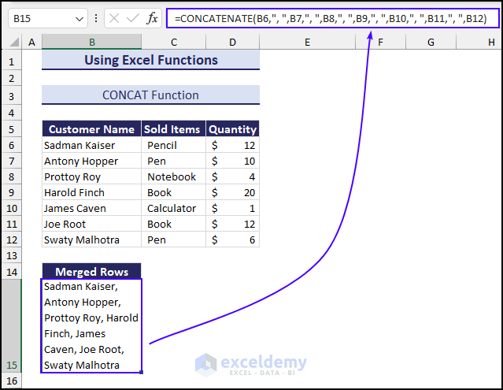Click the Cancel (X) formula icon
This screenshot has height=390, width=503.
pos(115,18)
